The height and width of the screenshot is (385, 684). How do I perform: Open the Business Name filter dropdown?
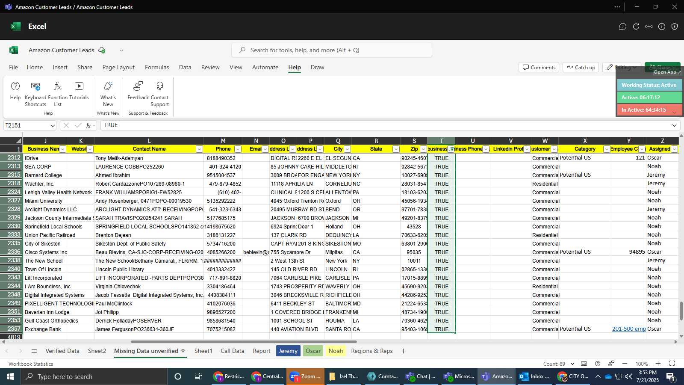coord(63,149)
